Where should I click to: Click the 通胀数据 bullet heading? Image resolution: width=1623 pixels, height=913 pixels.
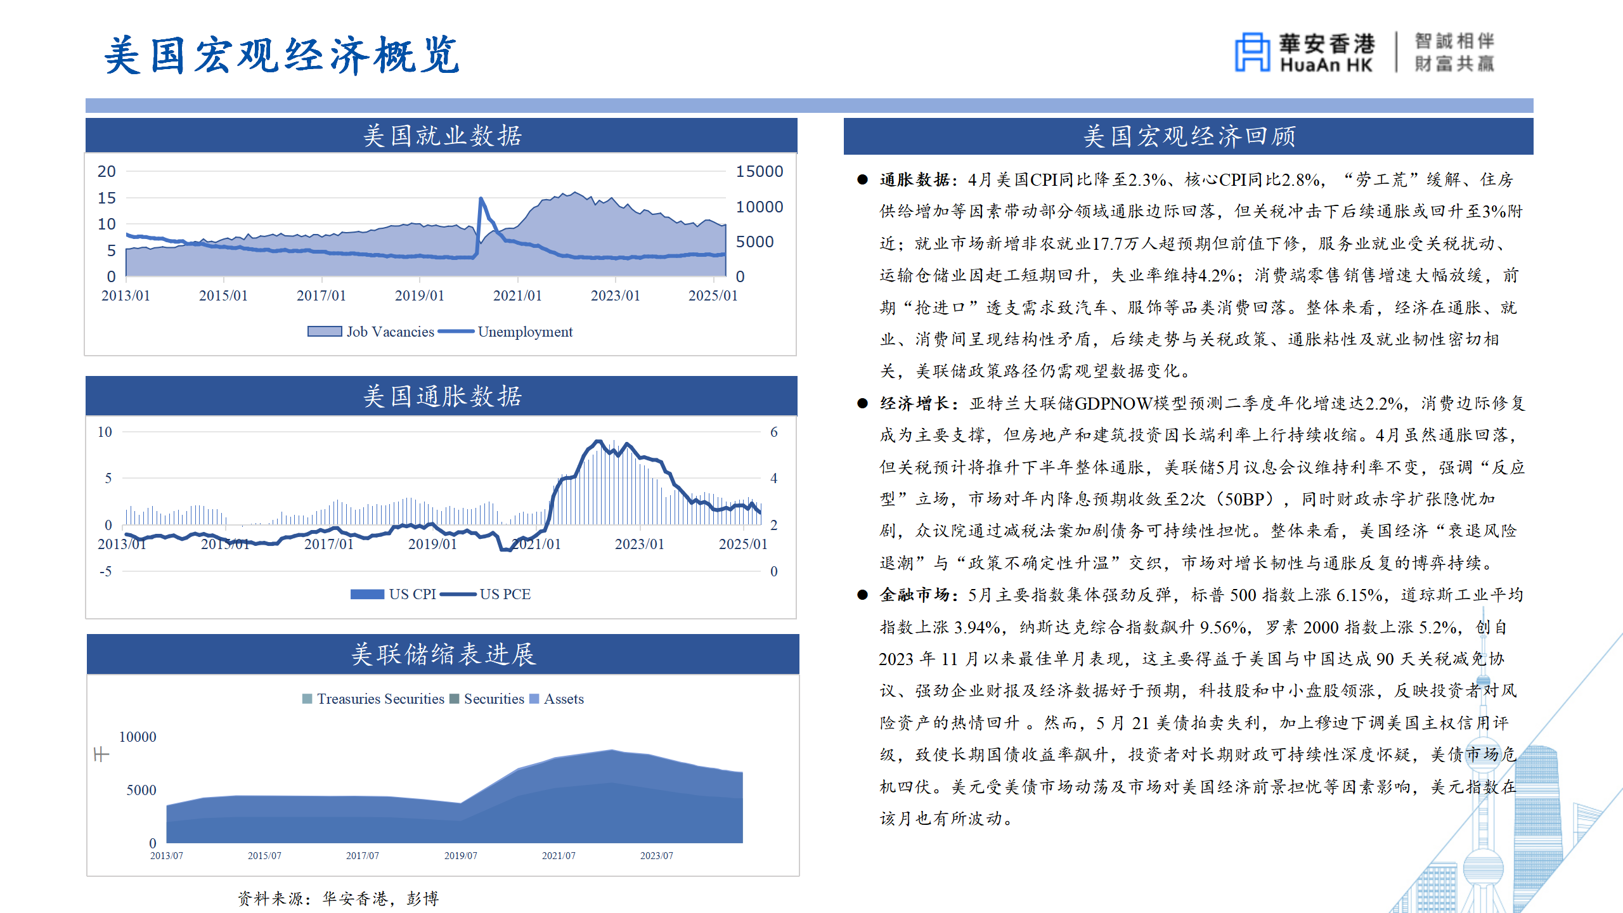click(914, 180)
